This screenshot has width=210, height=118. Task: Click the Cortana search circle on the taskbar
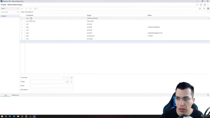click(x=6, y=116)
